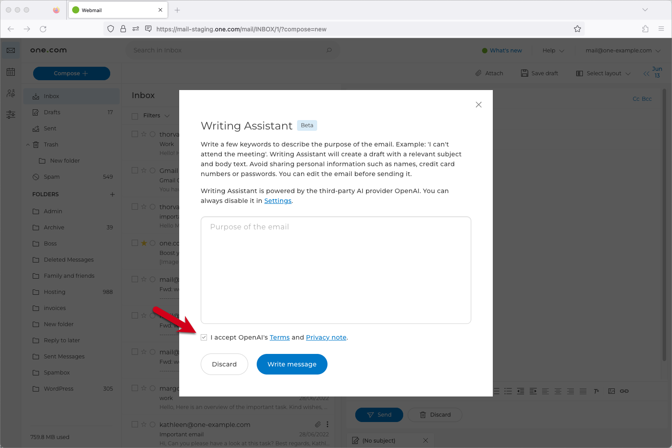Screen dimensions: 672x448
Task: Open the browser tabs list chevron
Action: coord(645,10)
